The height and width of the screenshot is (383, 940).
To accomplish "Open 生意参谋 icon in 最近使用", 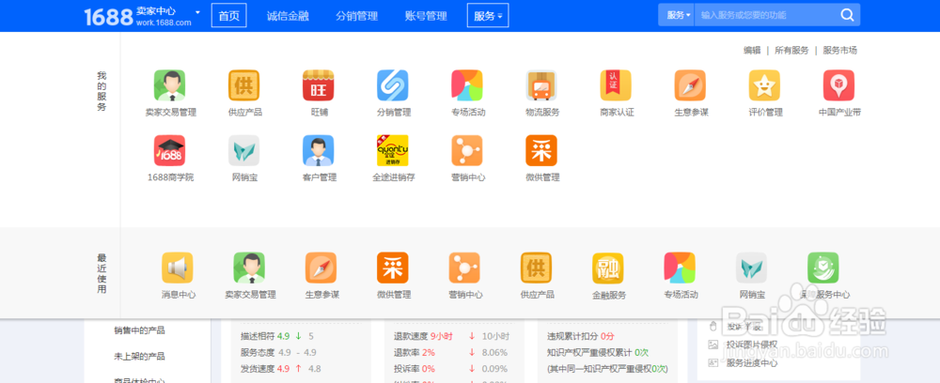I will pos(321,268).
